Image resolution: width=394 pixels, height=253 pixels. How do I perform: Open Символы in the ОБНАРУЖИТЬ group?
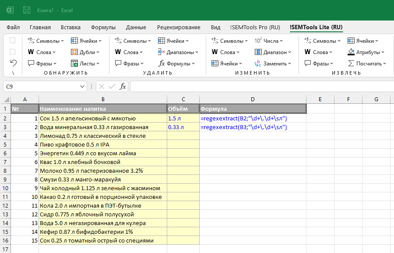(46, 41)
